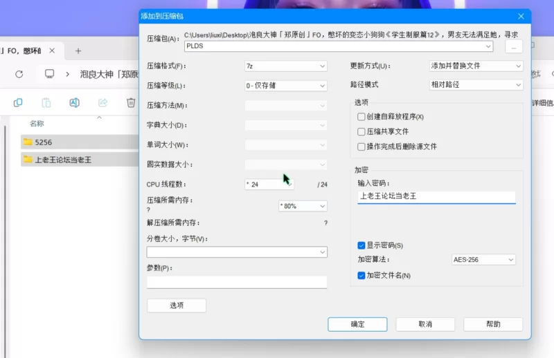This screenshot has width=554, height=358.
Task: Click the refresh icon in File Explorer
Action: 19,74
